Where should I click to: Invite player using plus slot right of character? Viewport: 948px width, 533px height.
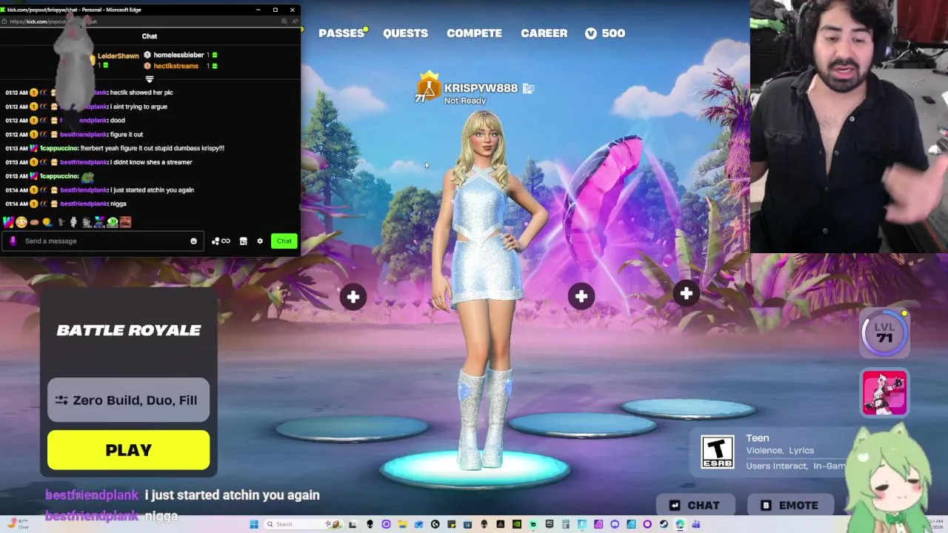581,297
